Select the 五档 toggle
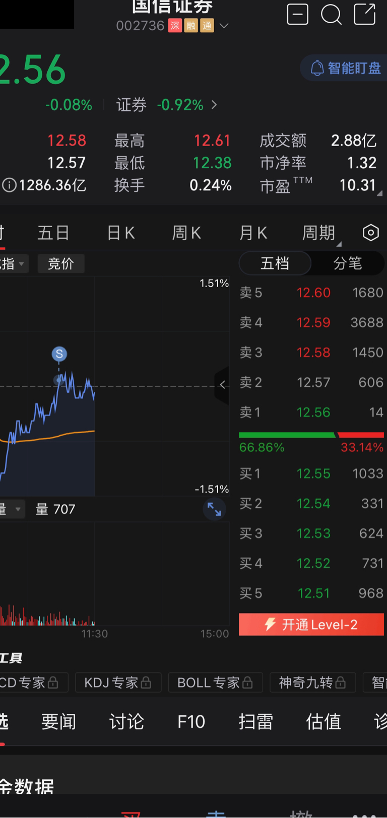Screen dimensions: 387x818 point(275,263)
